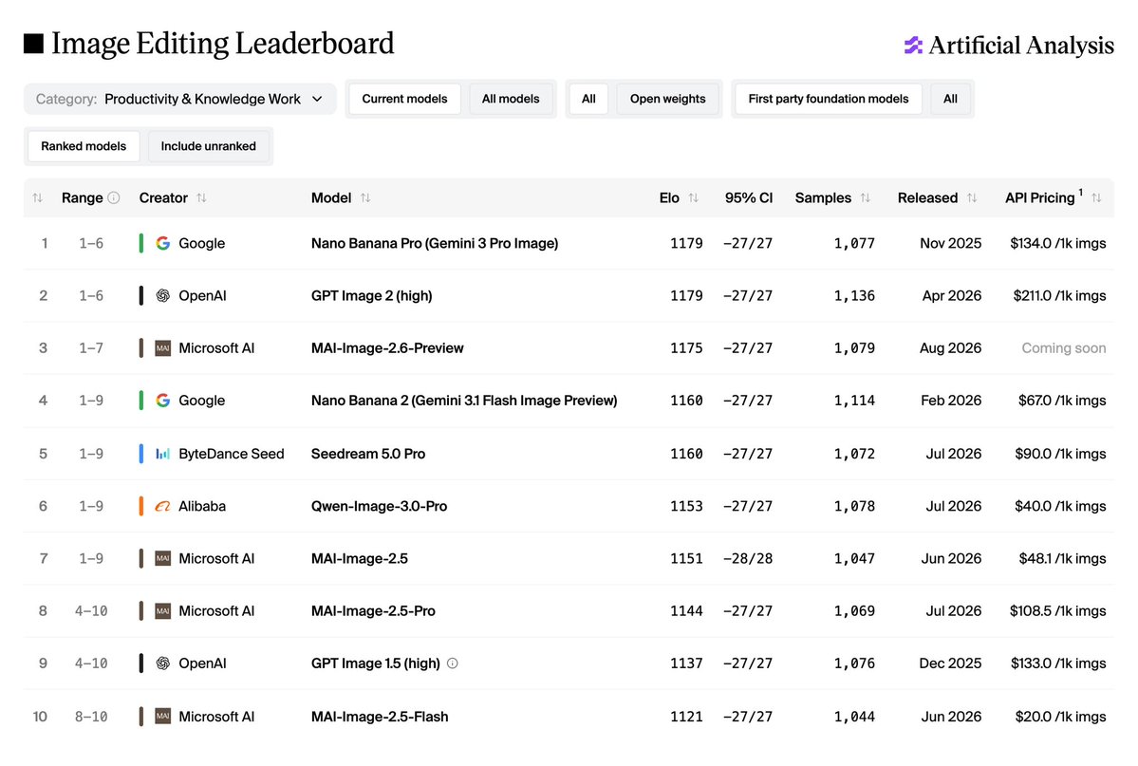
Task: Switch to All models filter
Action: [x=511, y=99]
